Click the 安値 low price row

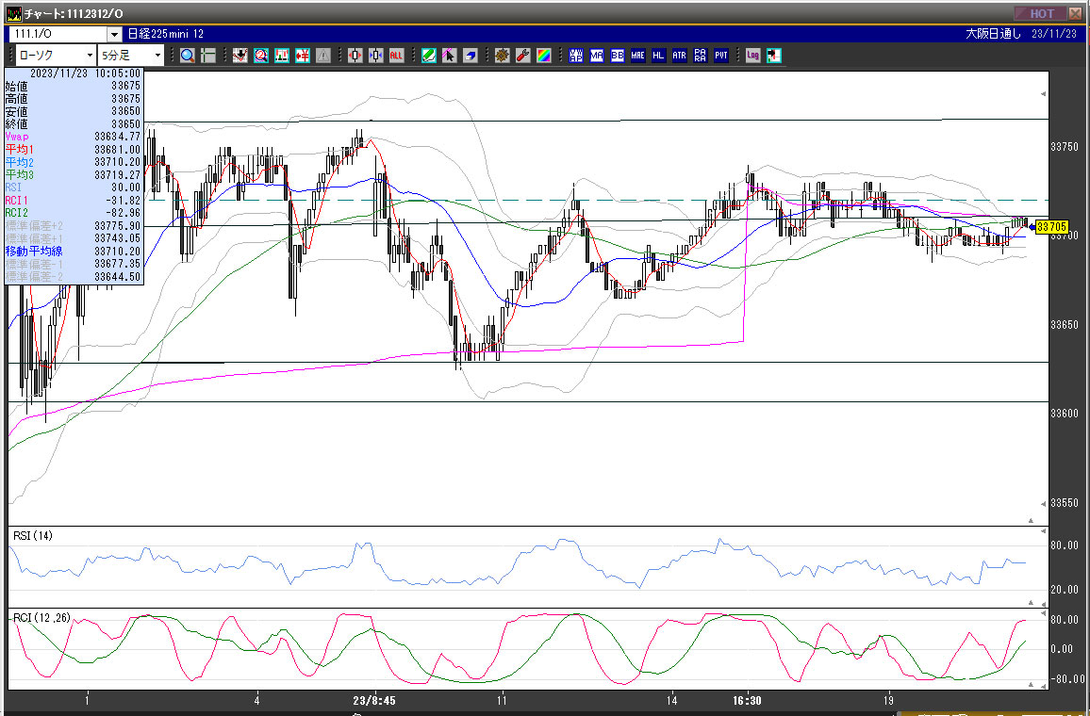[73, 111]
